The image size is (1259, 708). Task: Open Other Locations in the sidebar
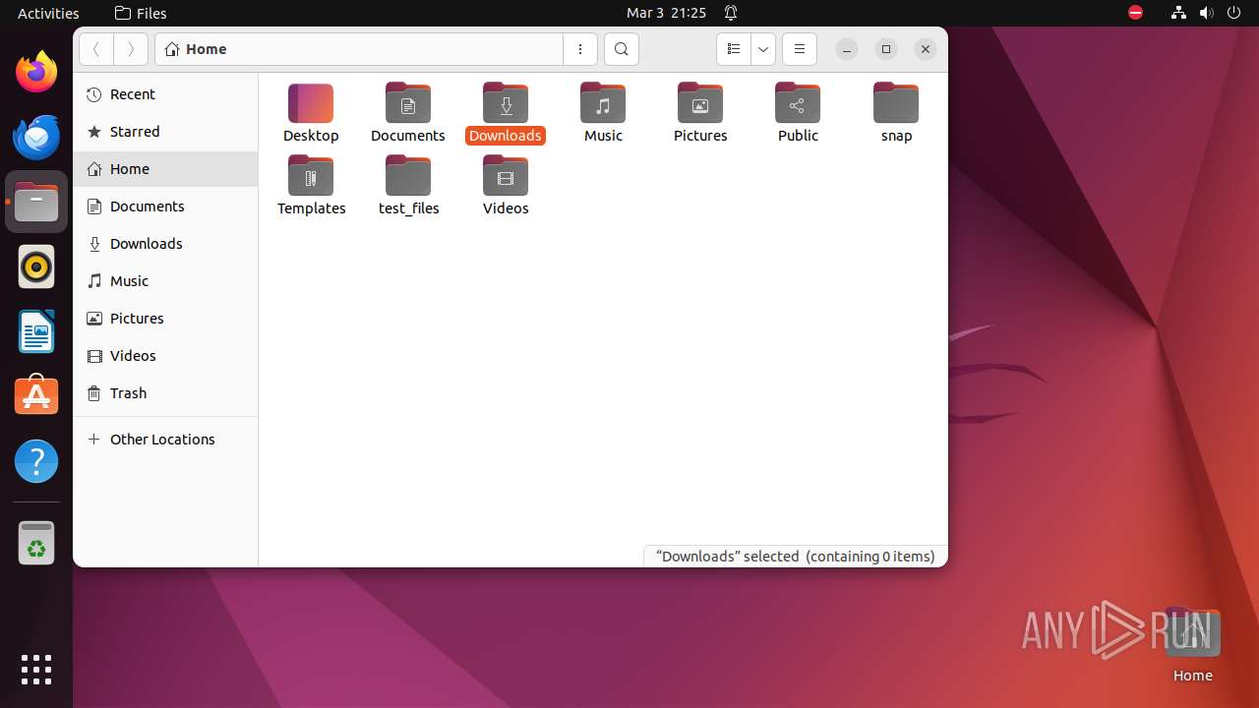tap(165, 440)
